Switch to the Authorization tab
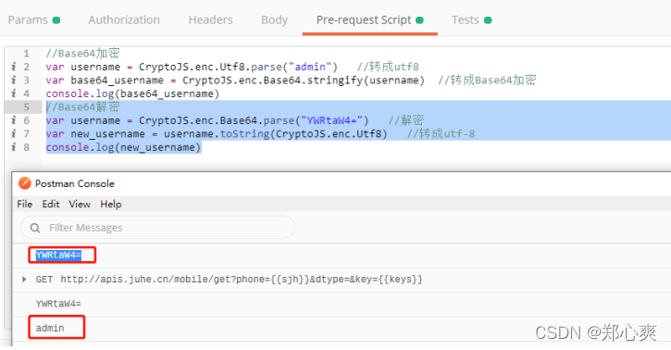 [124, 20]
